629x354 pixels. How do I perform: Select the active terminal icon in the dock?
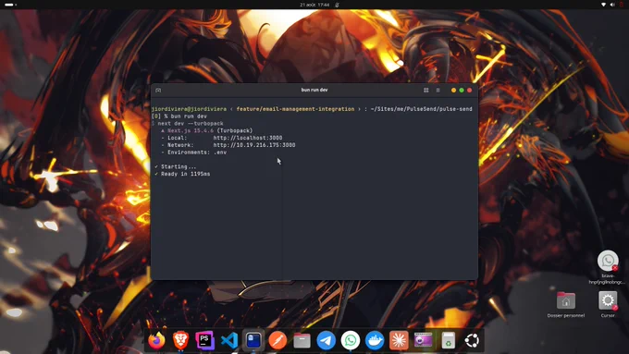[x=253, y=340]
